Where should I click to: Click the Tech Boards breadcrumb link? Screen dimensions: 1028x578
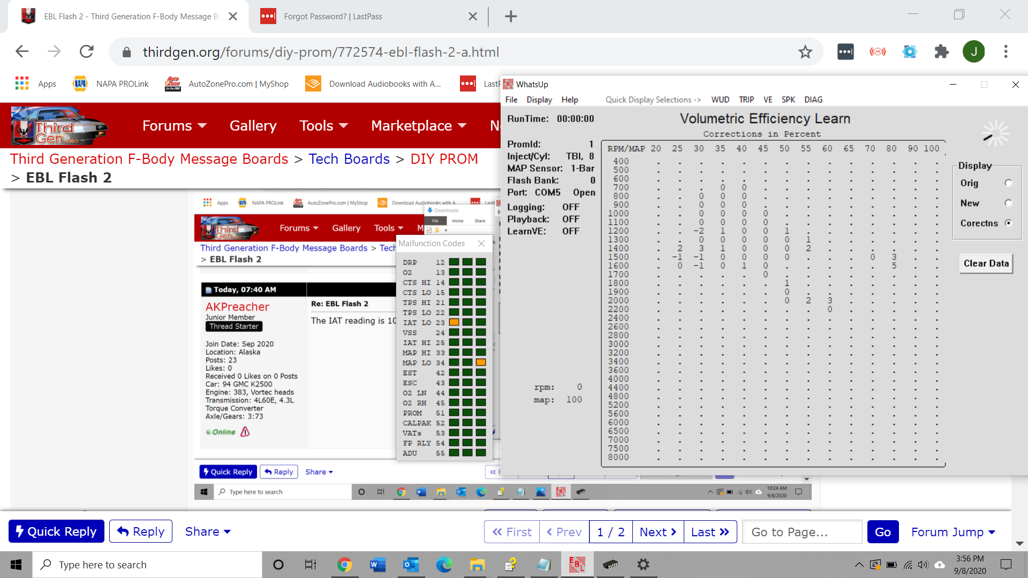pos(349,159)
